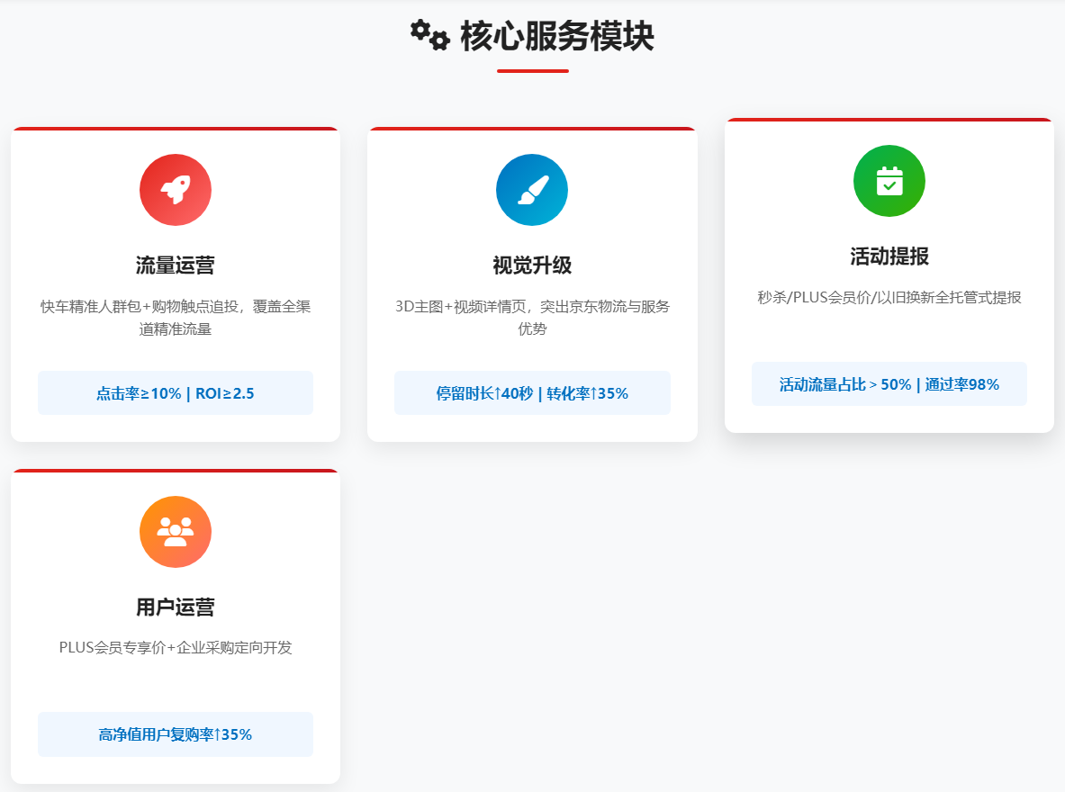
Task: Click the red top border of the 流量运营 card
Action: [x=176, y=129]
